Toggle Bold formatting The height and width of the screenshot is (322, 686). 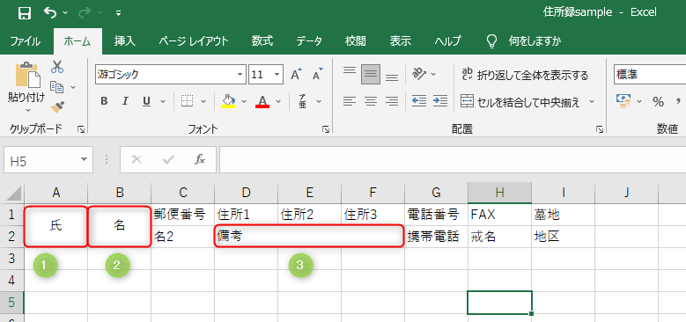[x=104, y=101]
